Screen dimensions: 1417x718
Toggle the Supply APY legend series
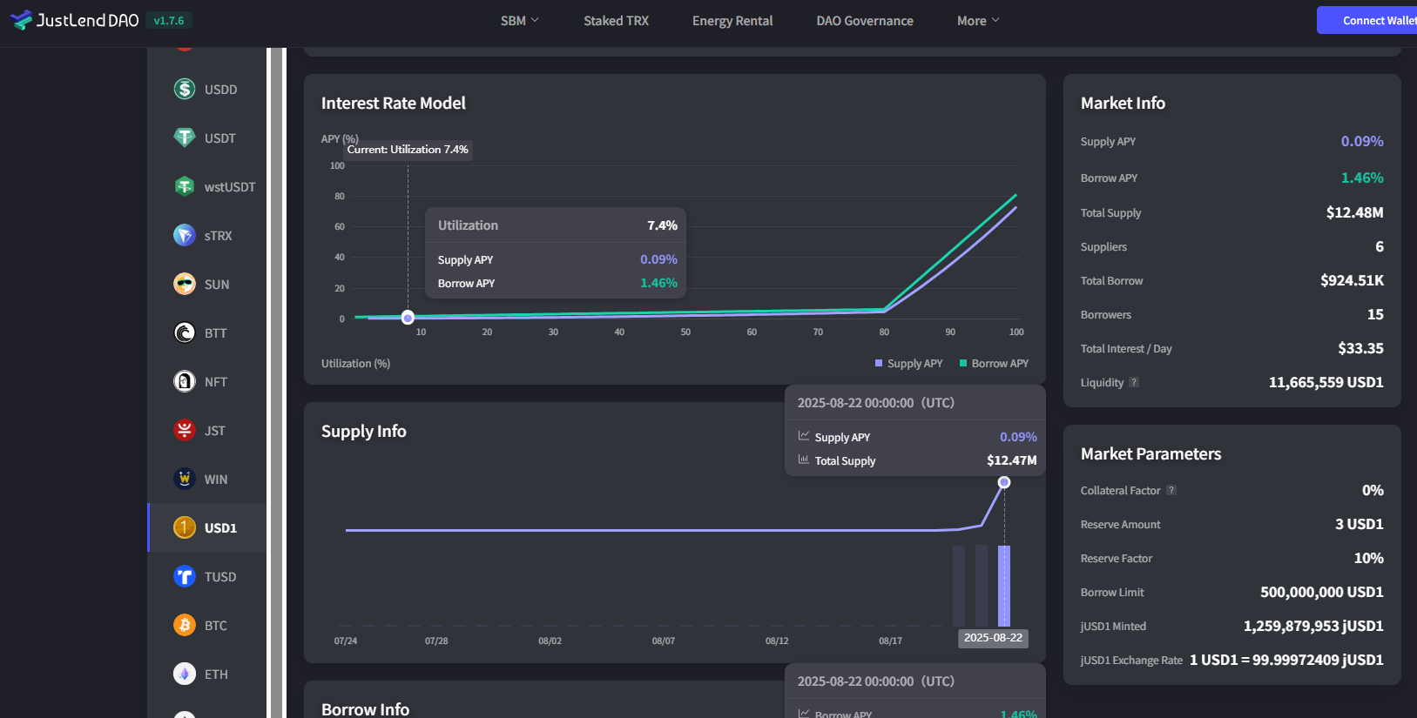click(908, 363)
